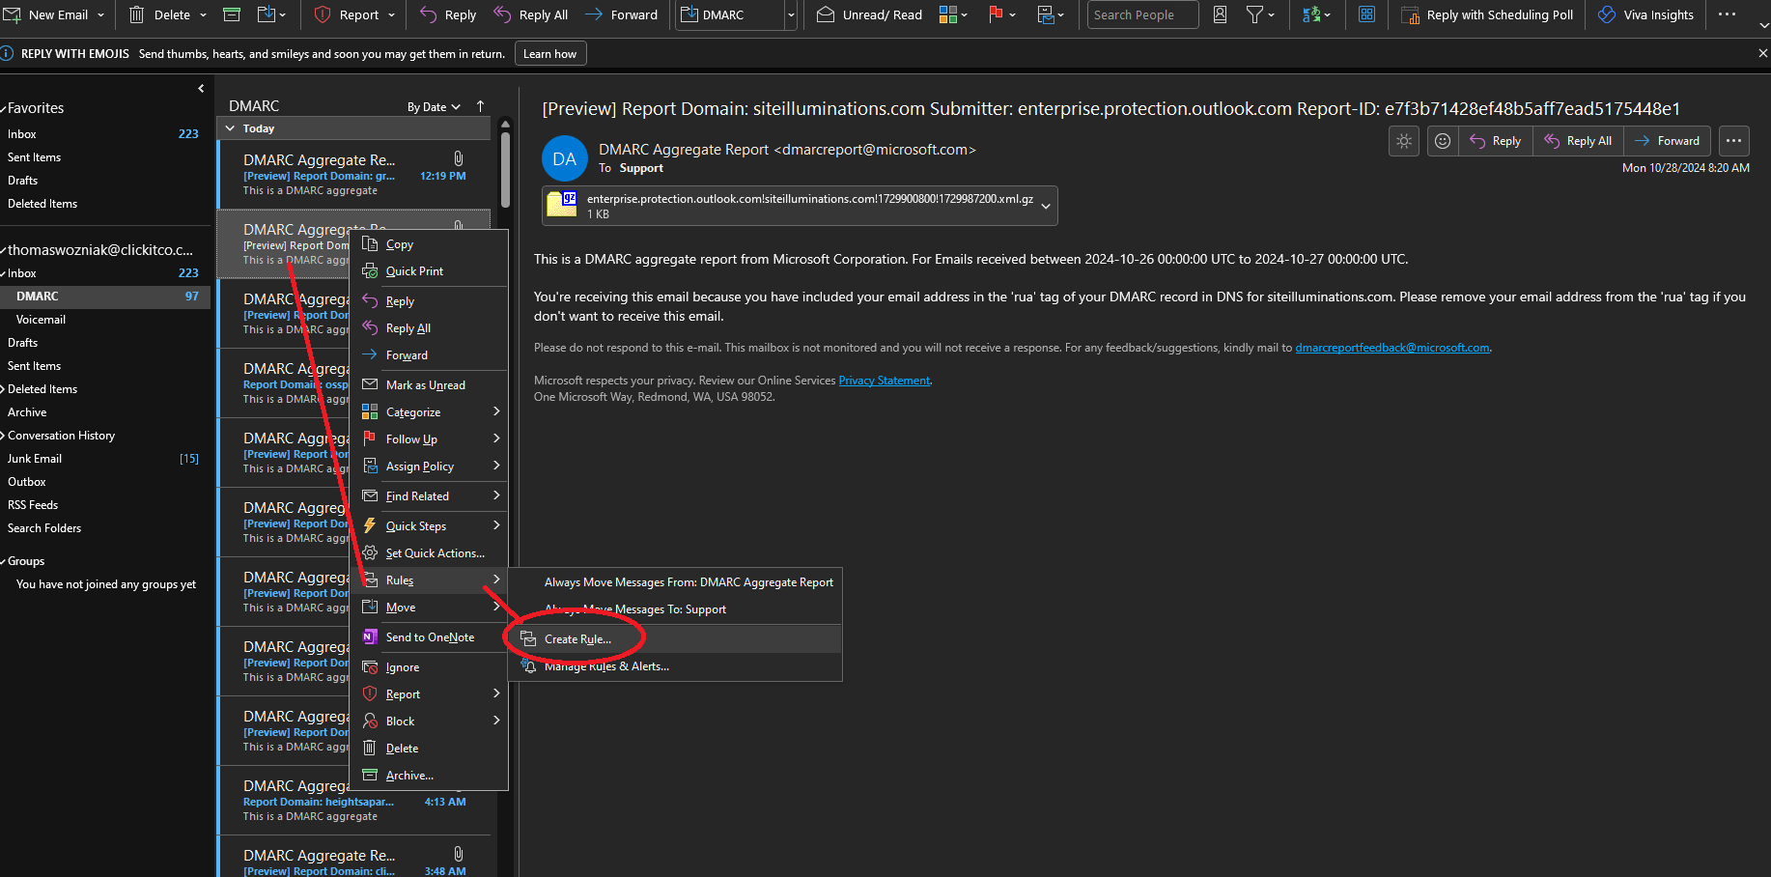Toggle the reading pane sun background switch
1771x877 pixels.
[x=1404, y=141]
